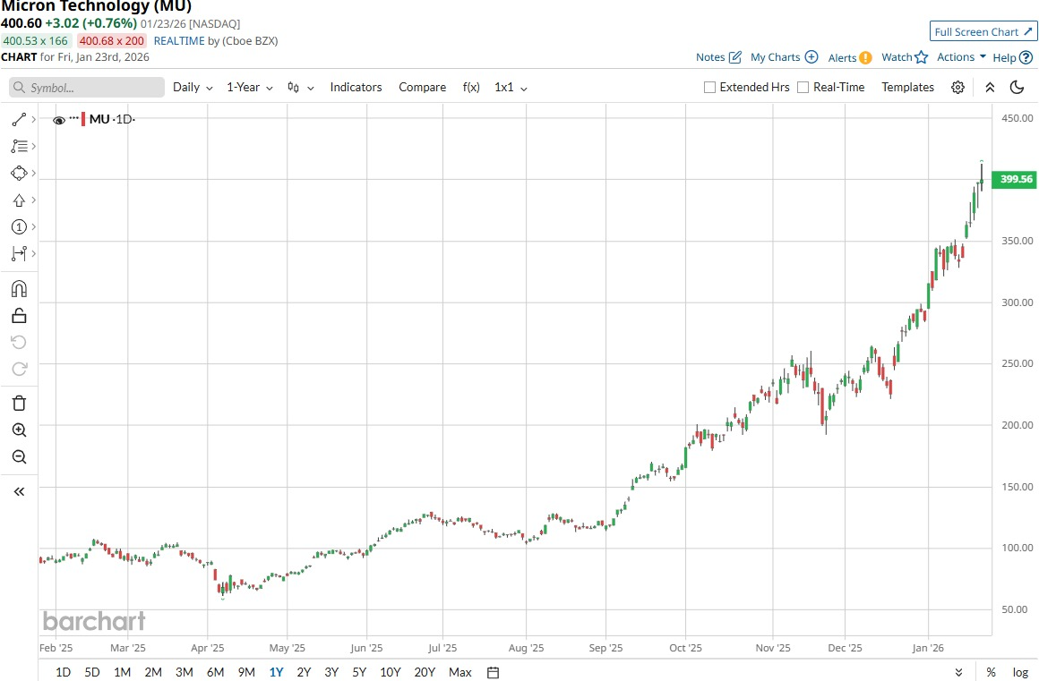Open the Daily frequency dropdown
Image resolution: width=1039 pixels, height=681 pixels.
pos(193,88)
